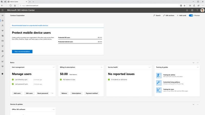Click Protected Android users progress bar

[x=80, y=43]
